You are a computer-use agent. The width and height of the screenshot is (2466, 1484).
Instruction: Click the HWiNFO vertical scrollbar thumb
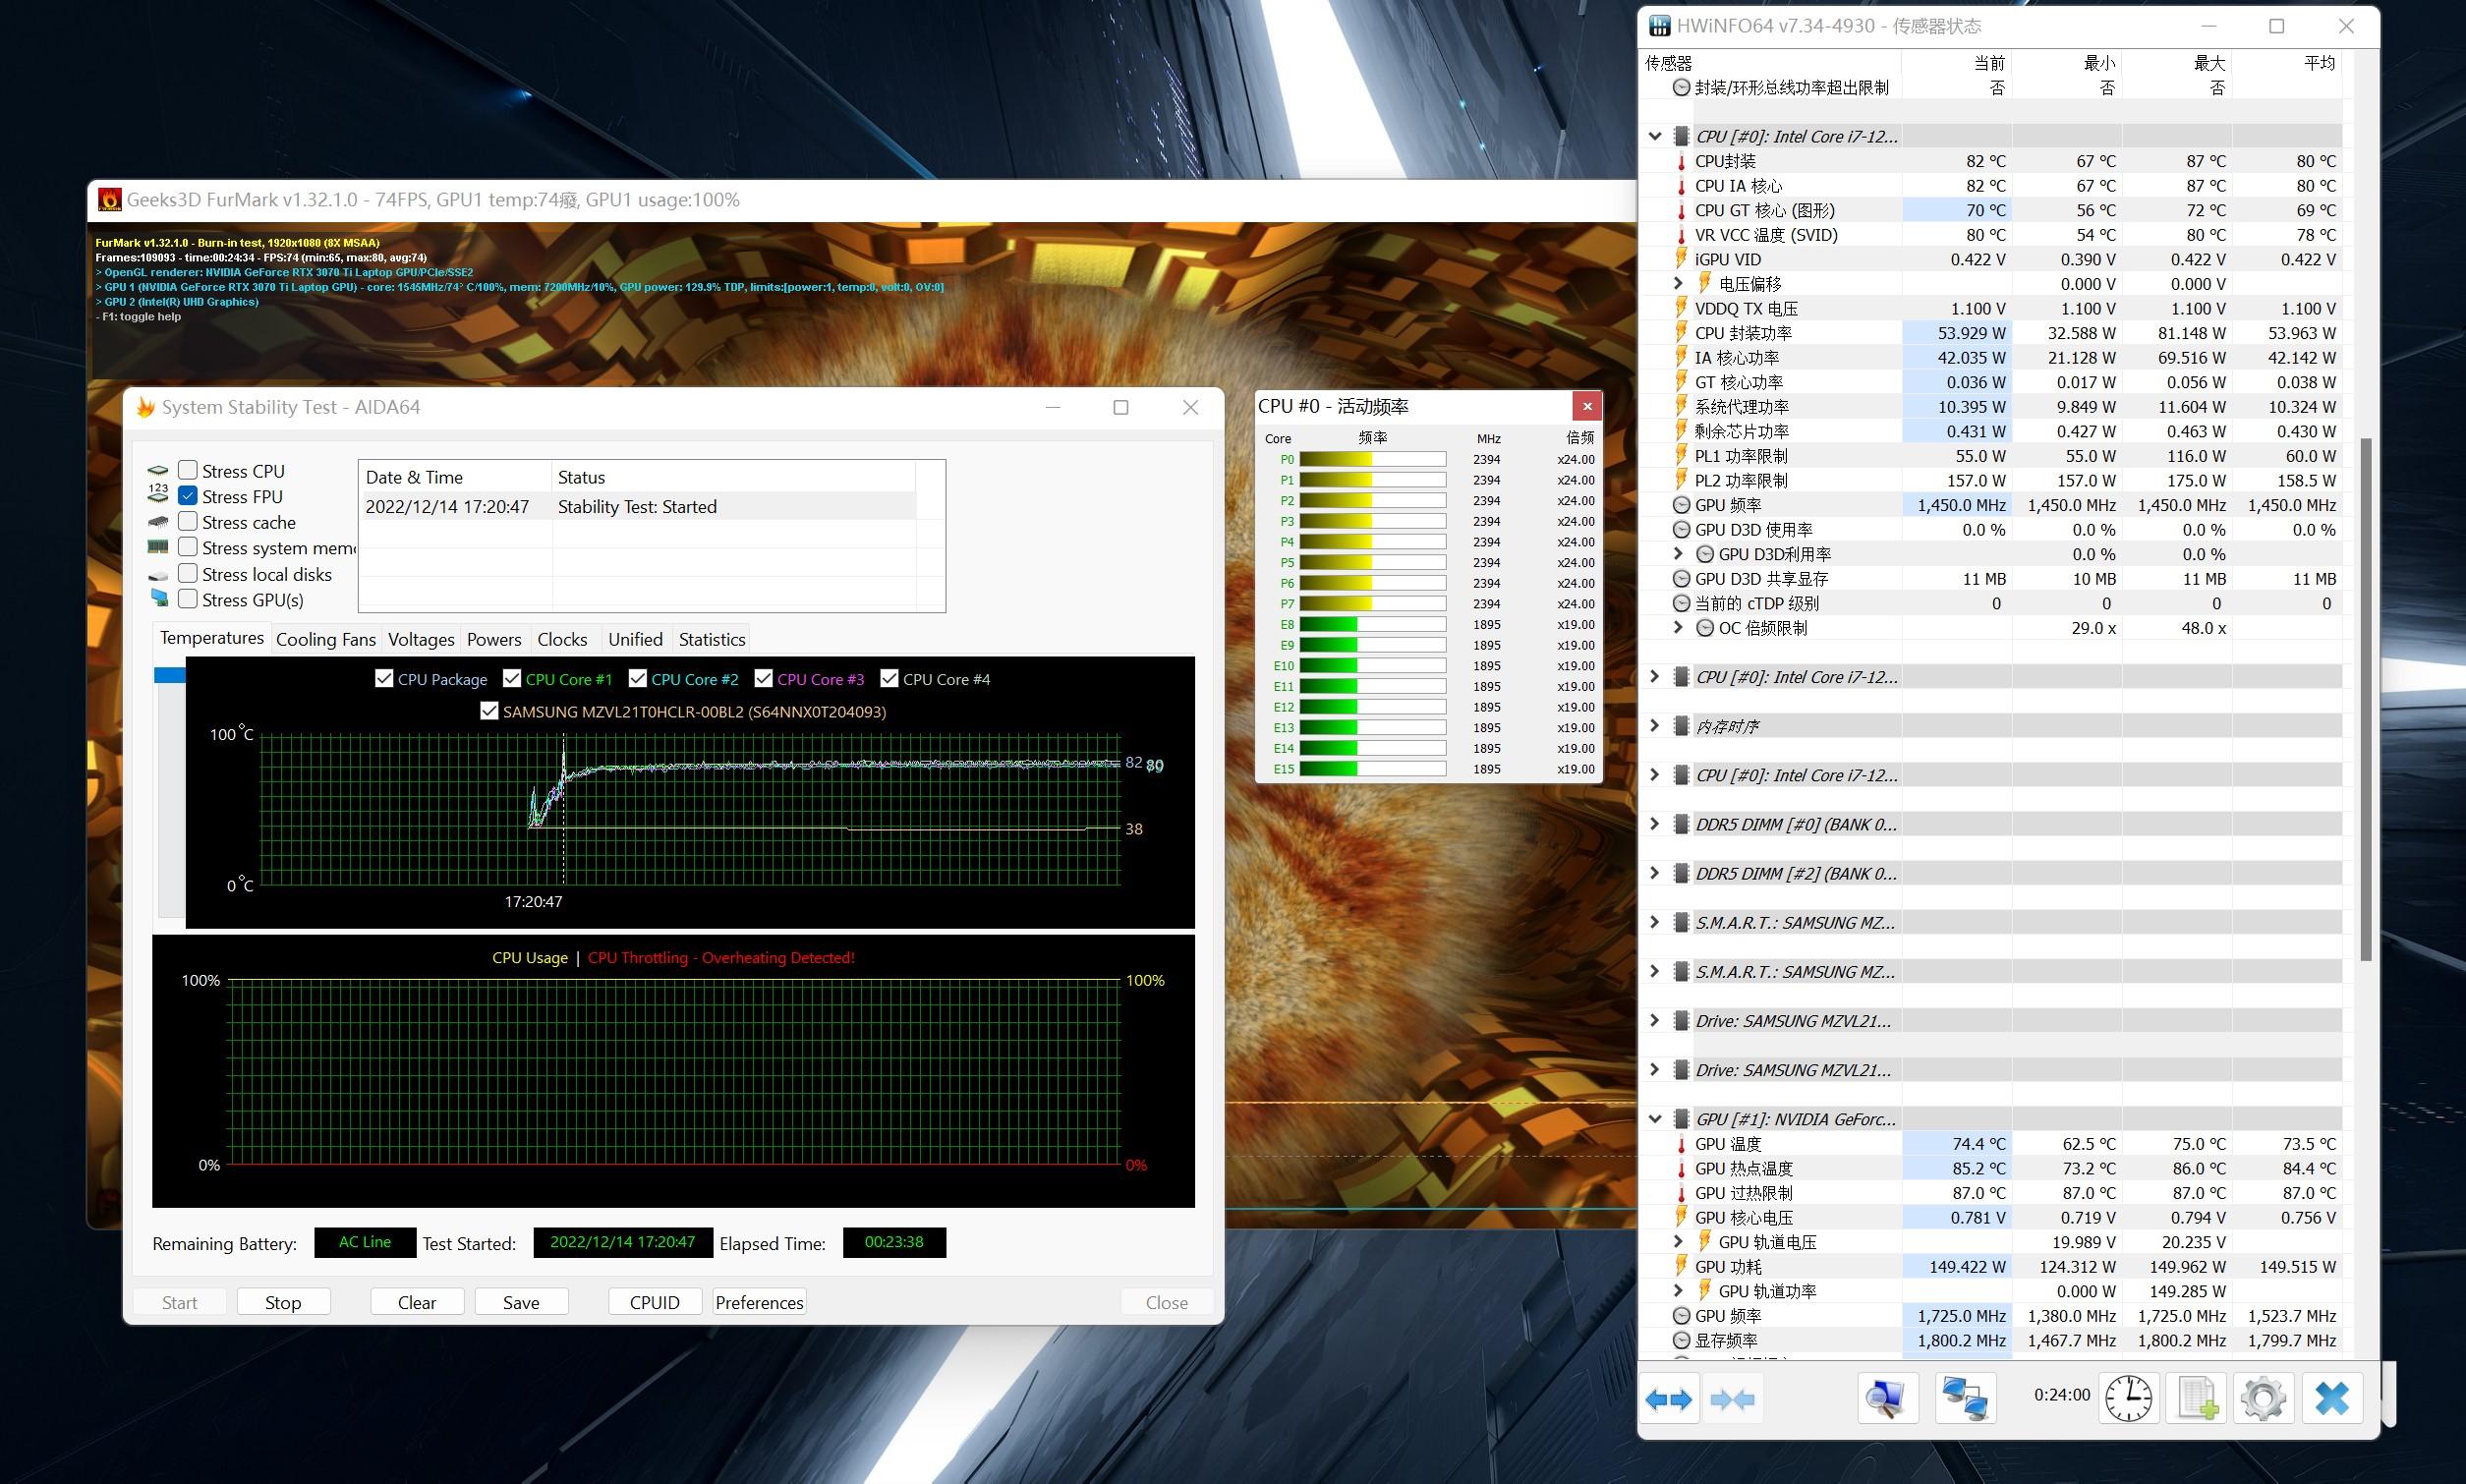(x=2366, y=700)
